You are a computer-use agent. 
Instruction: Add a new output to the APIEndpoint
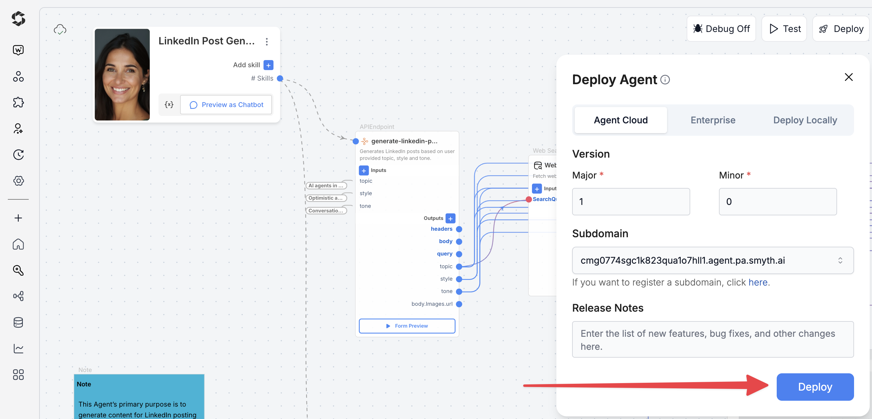[x=450, y=218]
